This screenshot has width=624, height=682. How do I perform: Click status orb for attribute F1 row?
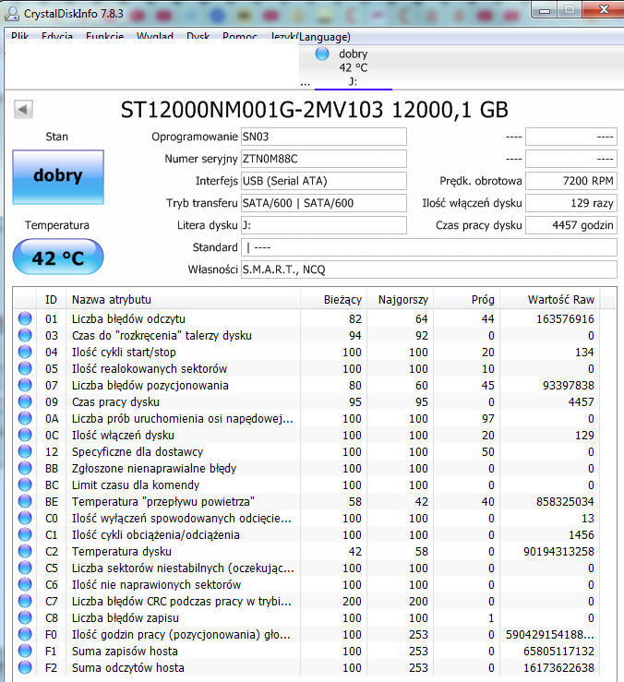click(25, 652)
